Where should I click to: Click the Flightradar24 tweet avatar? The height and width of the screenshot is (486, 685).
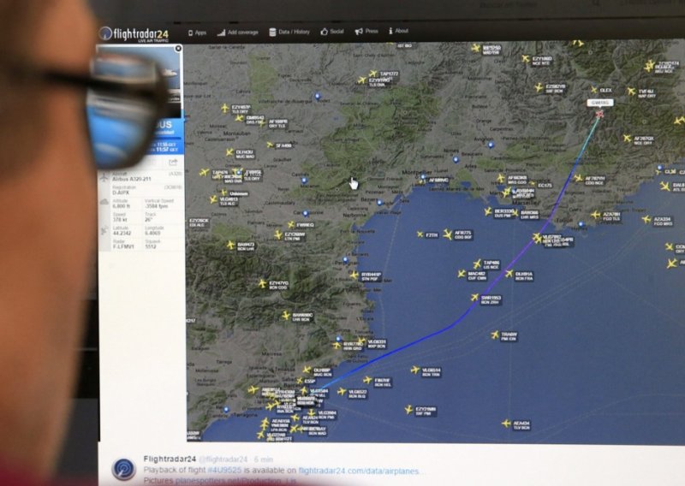click(124, 468)
